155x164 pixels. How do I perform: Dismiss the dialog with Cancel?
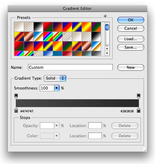[x=131, y=28]
